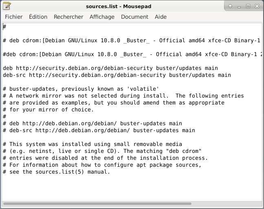Open the Rechercher menu
This screenshot has height=209, width=264.
pyautogui.click(x=68, y=17)
